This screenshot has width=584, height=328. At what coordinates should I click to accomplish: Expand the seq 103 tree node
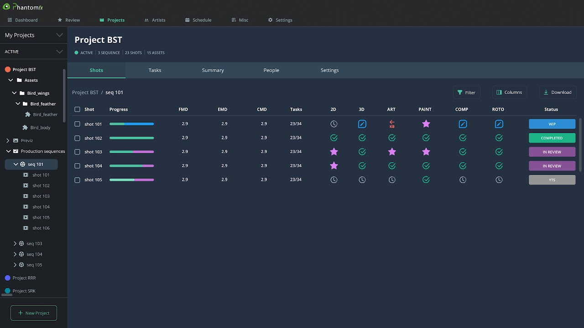15,244
